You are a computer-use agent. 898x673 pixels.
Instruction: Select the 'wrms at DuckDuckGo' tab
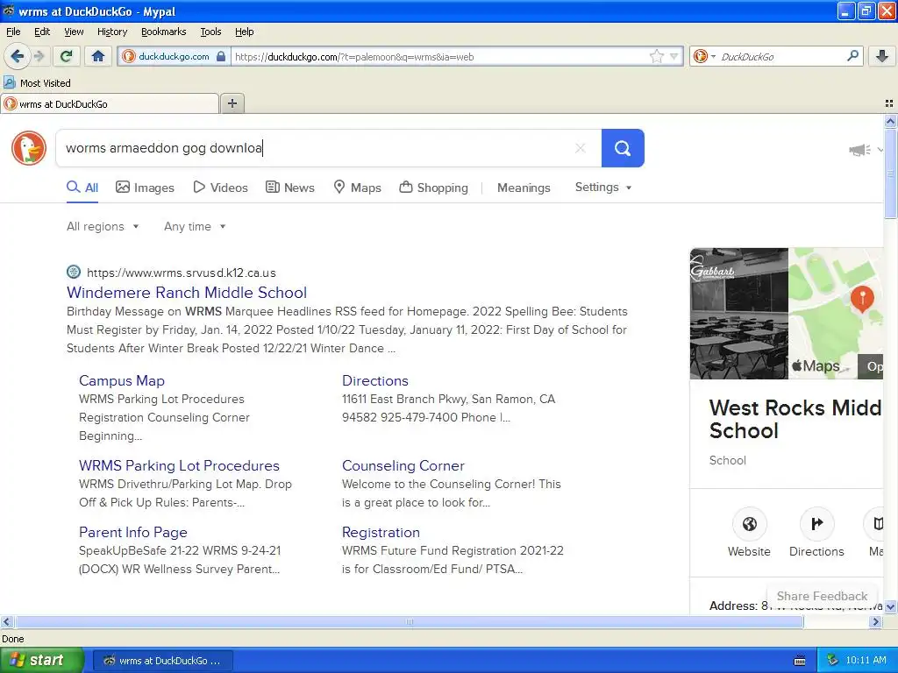(110, 104)
